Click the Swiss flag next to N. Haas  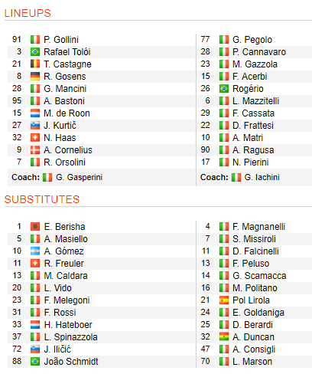(x=35, y=138)
